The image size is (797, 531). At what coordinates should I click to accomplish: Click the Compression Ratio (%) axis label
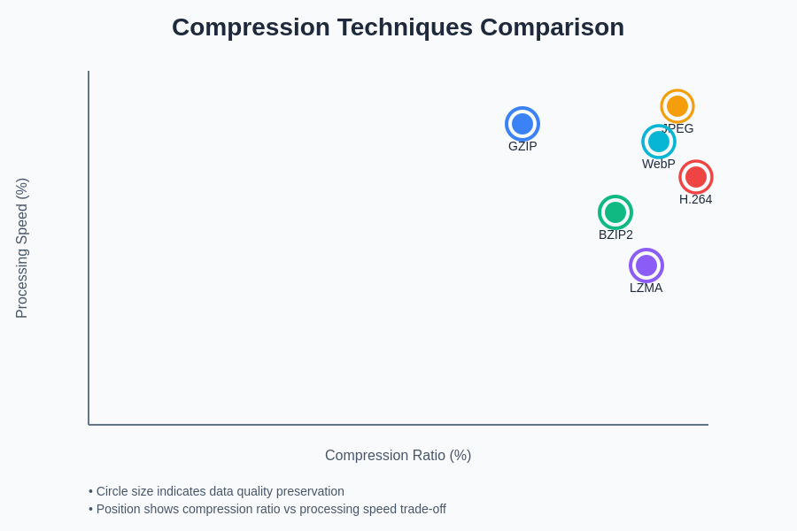point(398,456)
